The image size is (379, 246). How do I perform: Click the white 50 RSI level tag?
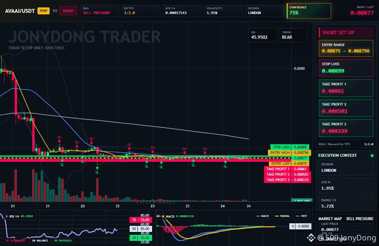coord(141,229)
